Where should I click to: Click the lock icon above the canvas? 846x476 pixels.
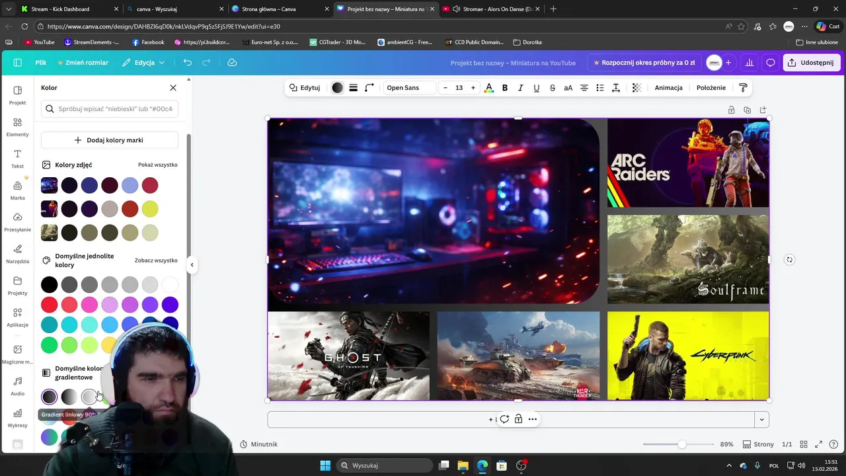pos(731,110)
